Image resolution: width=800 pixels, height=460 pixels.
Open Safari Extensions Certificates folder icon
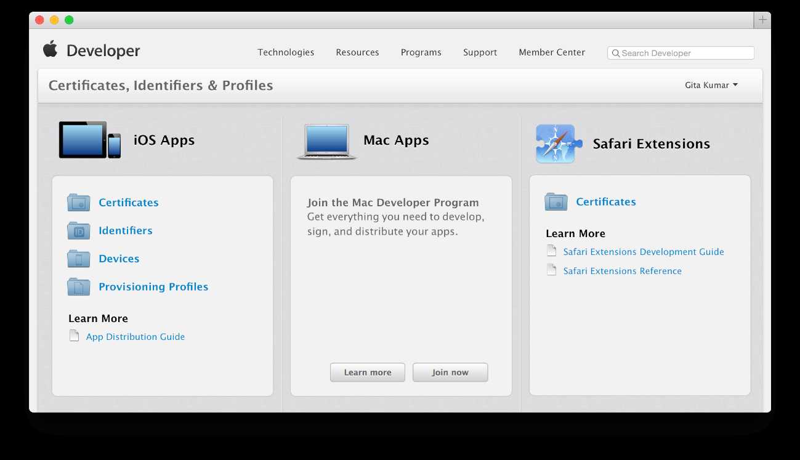(x=556, y=202)
